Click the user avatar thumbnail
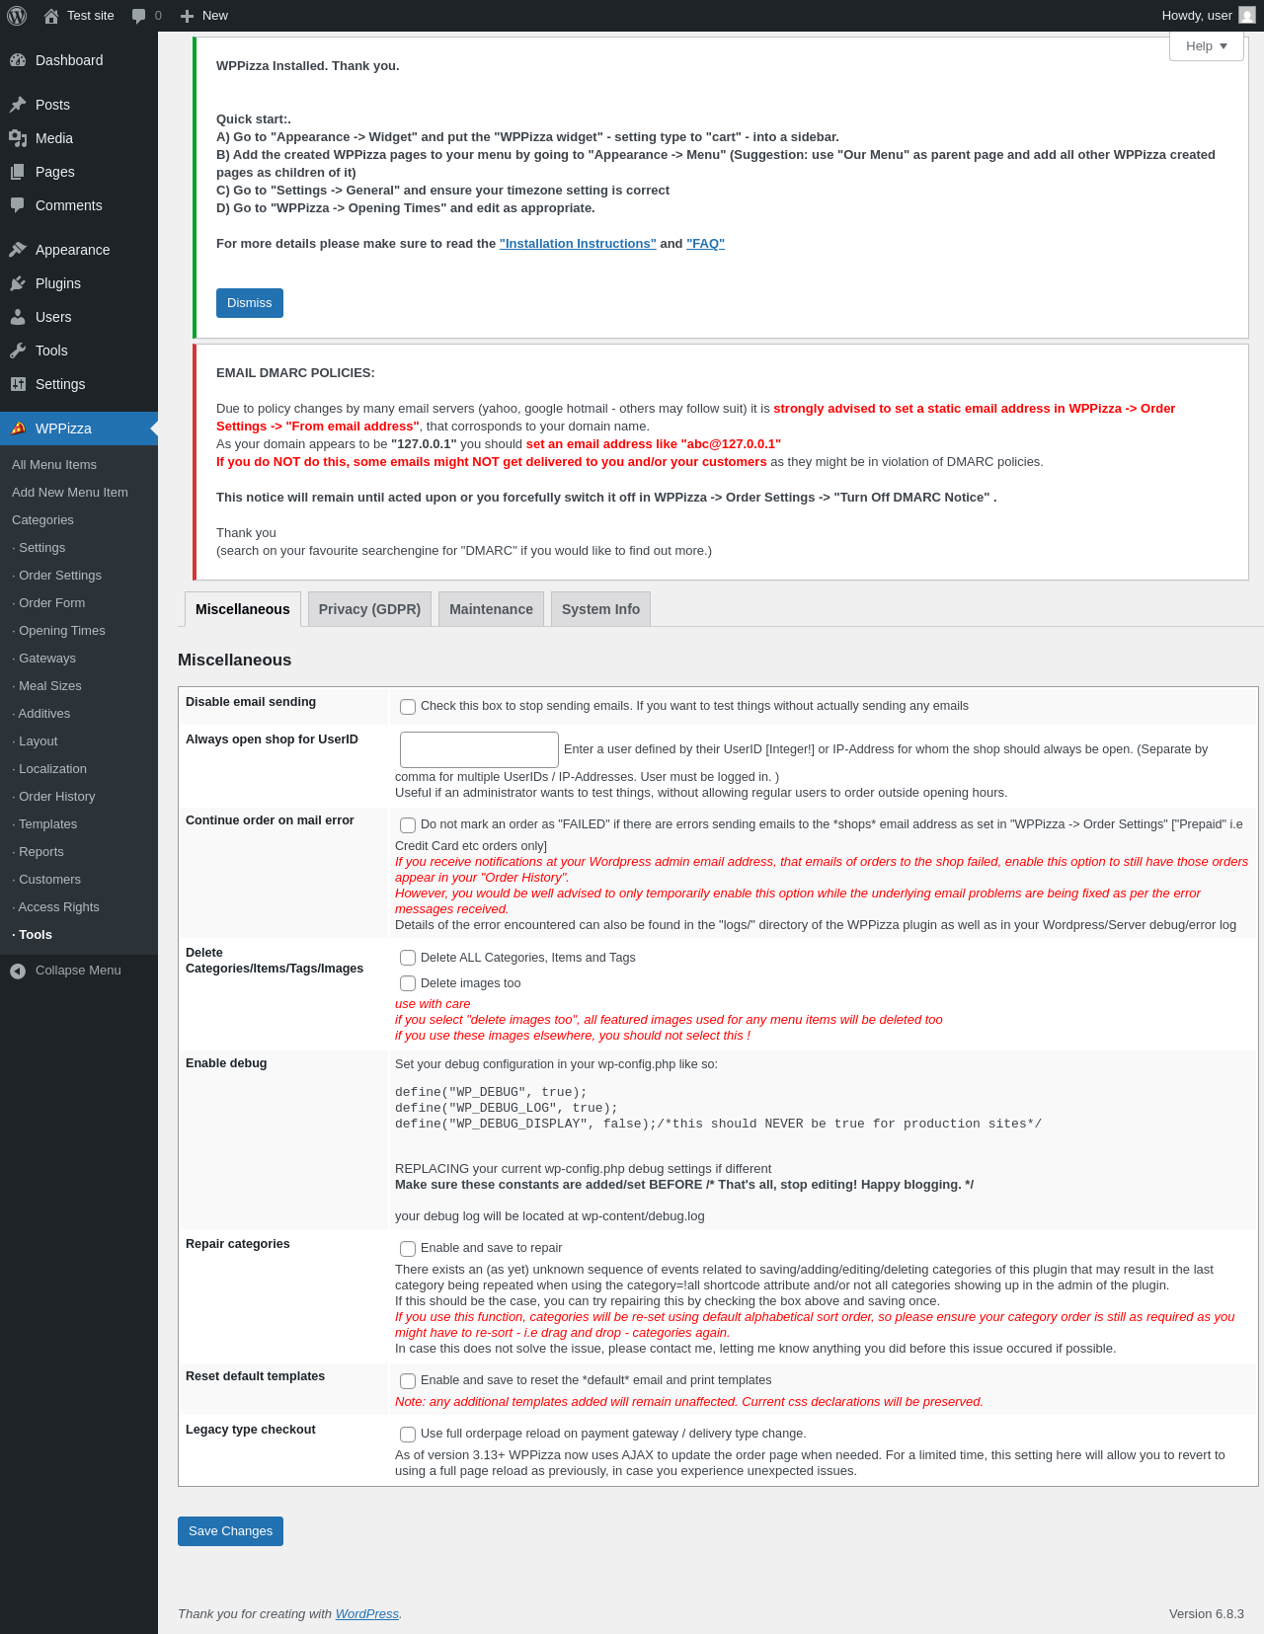1264x1634 pixels. pos(1247,16)
